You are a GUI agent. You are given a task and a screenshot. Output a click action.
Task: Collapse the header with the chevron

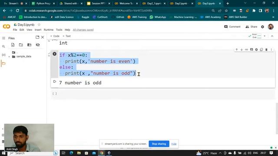click(272, 36)
